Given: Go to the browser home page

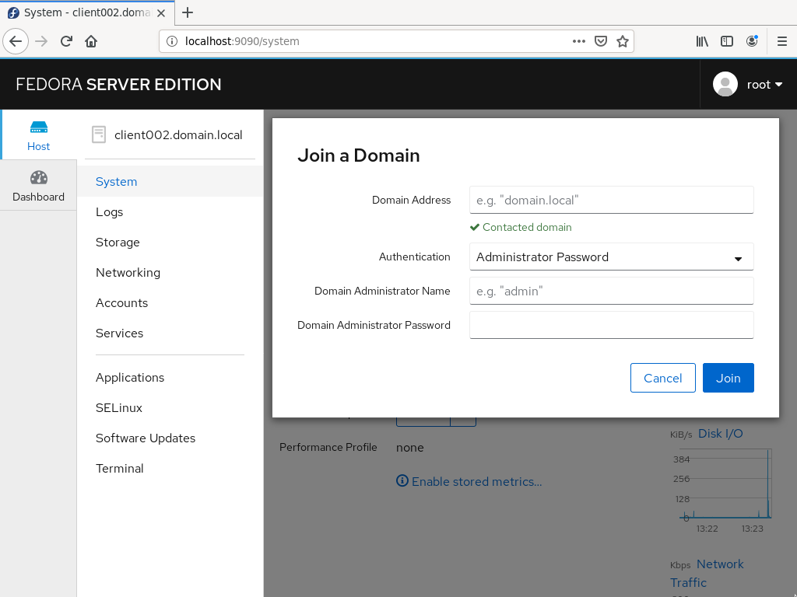Looking at the screenshot, I should click(x=91, y=41).
